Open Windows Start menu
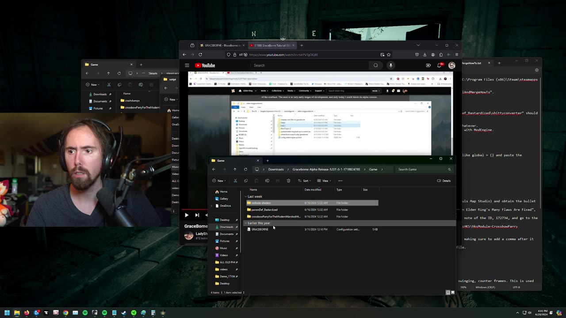The height and width of the screenshot is (318, 566). tap(7, 313)
